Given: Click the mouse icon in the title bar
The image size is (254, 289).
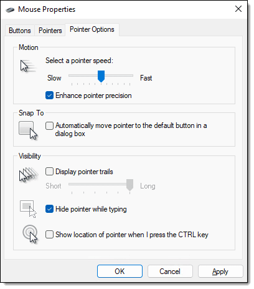Looking at the screenshot, I should tap(10, 9).
